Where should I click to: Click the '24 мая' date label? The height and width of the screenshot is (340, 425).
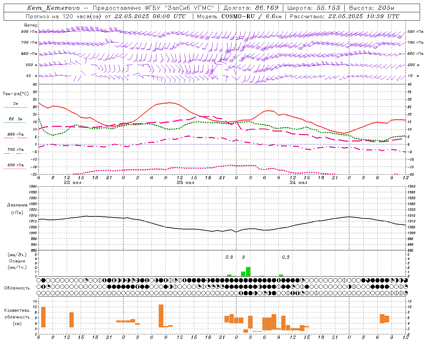coord(298,183)
